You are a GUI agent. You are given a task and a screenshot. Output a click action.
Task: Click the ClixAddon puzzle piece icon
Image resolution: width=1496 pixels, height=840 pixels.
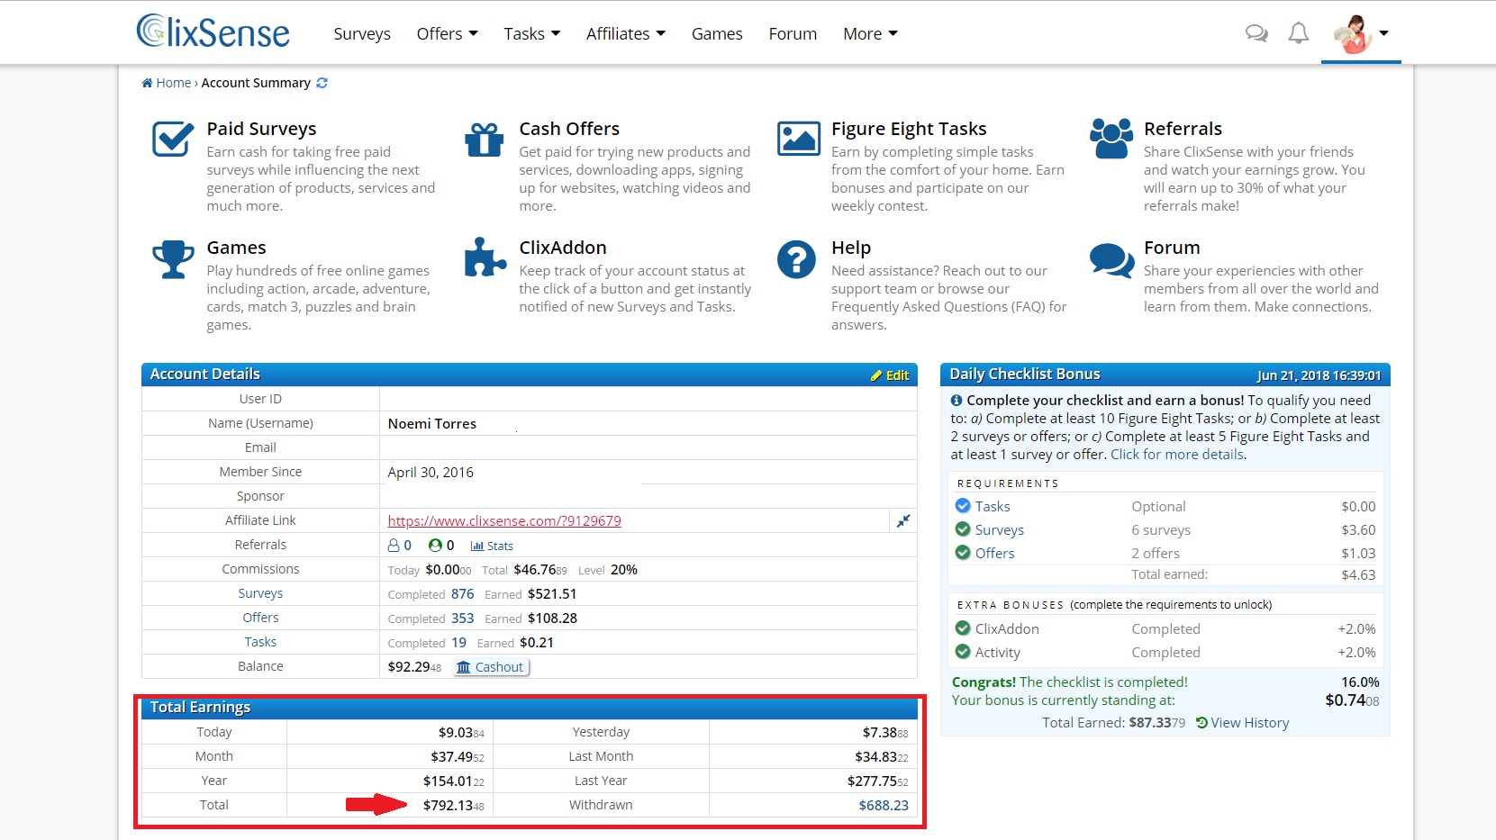[x=485, y=257]
